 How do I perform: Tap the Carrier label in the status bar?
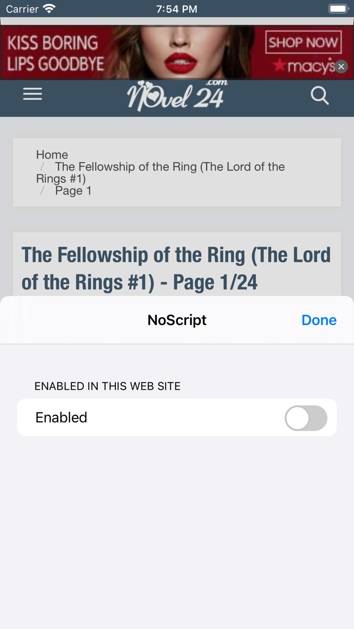[x=22, y=9]
